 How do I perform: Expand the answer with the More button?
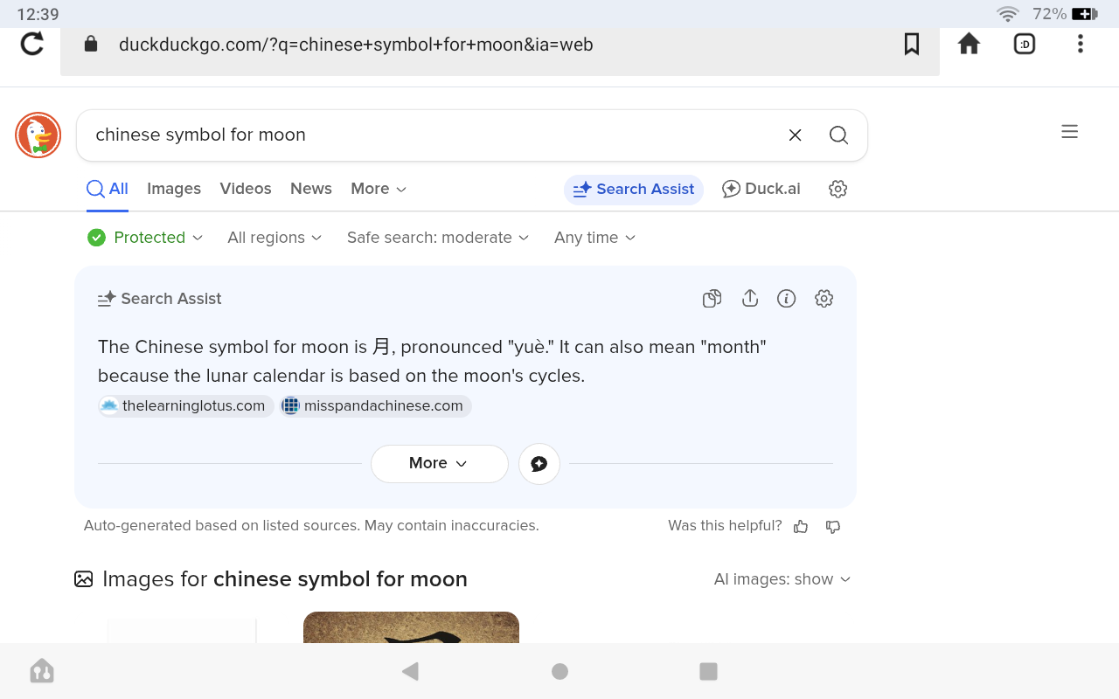coord(439,463)
